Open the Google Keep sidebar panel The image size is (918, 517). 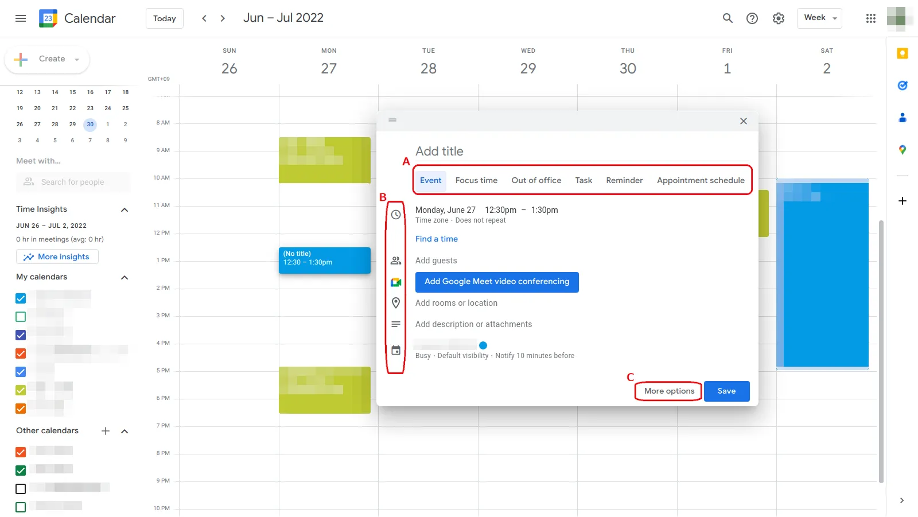pyautogui.click(x=902, y=53)
